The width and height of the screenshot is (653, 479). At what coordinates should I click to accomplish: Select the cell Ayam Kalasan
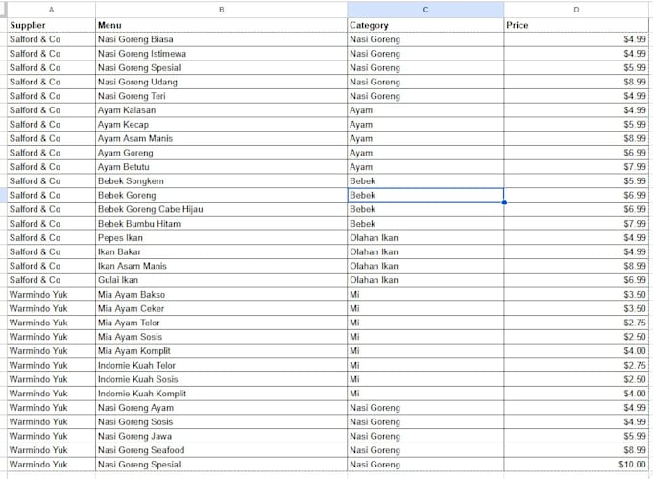coord(221,110)
